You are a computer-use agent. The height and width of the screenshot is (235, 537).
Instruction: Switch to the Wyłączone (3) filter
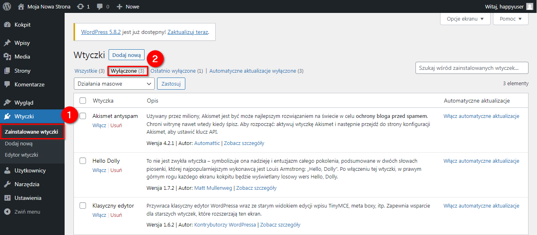128,71
